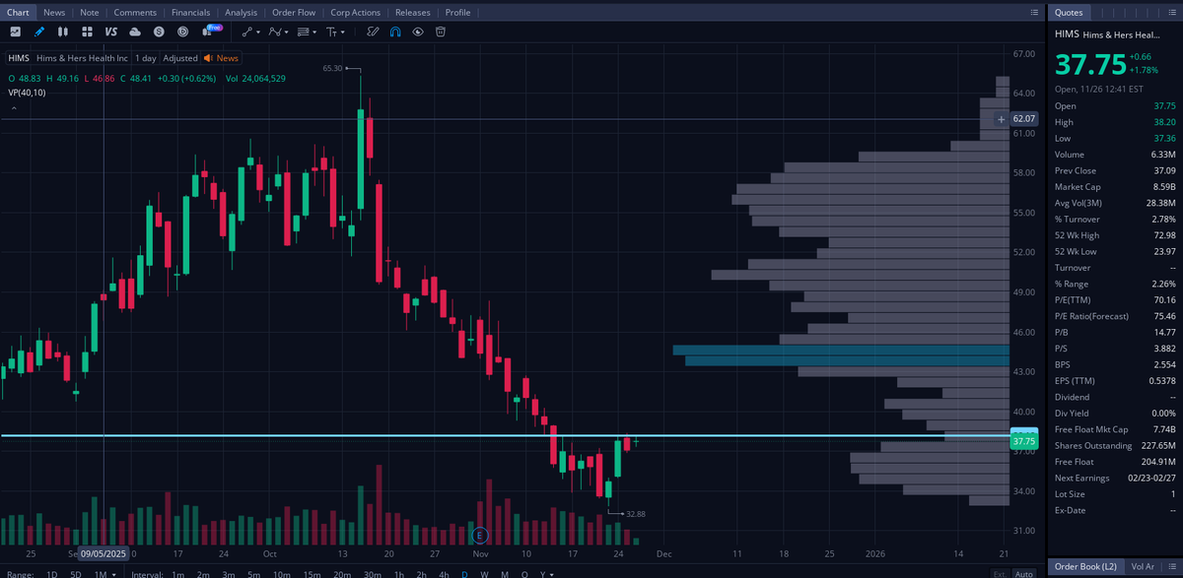Click the VS compare symbols icon
The height and width of the screenshot is (578, 1183).
(110, 32)
